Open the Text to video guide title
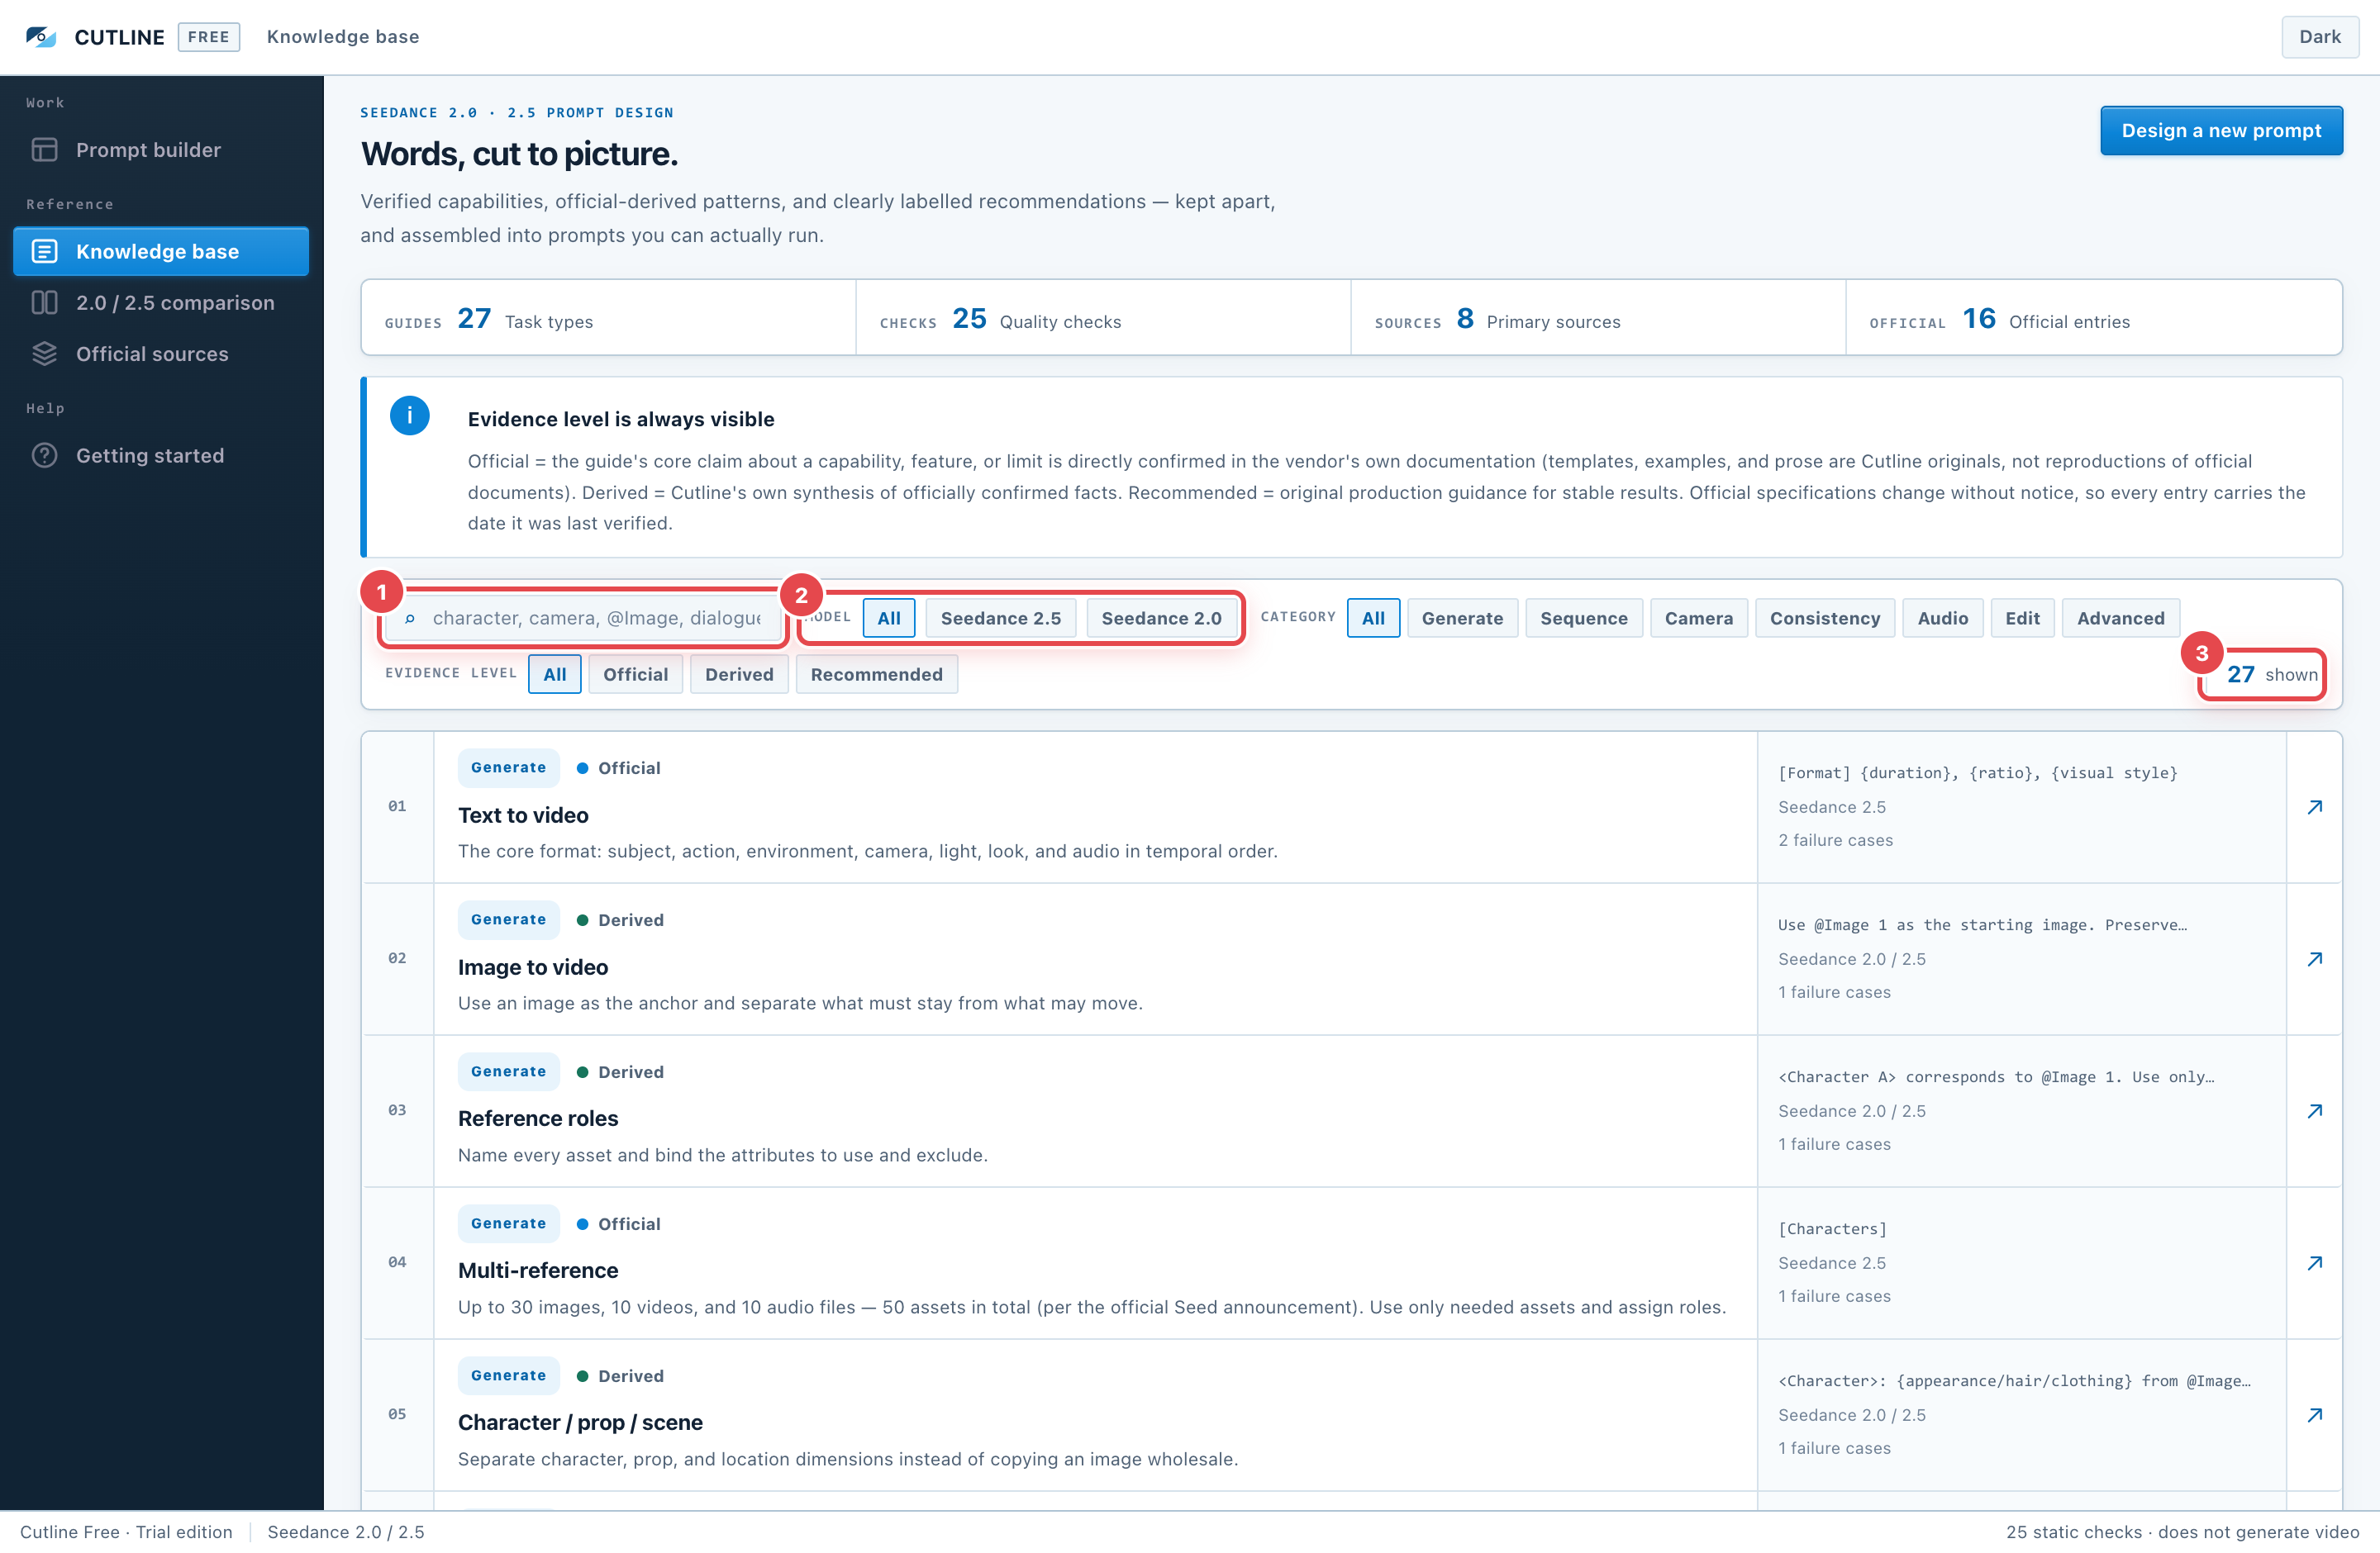The height and width of the screenshot is (1553, 2380). click(x=523, y=815)
